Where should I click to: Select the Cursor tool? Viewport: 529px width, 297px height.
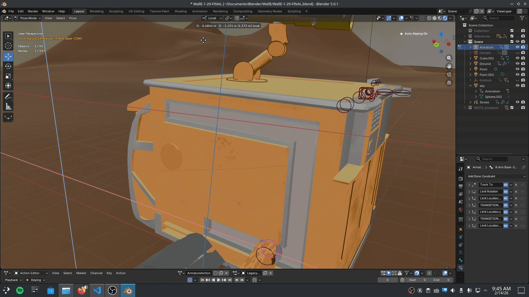click(8, 46)
